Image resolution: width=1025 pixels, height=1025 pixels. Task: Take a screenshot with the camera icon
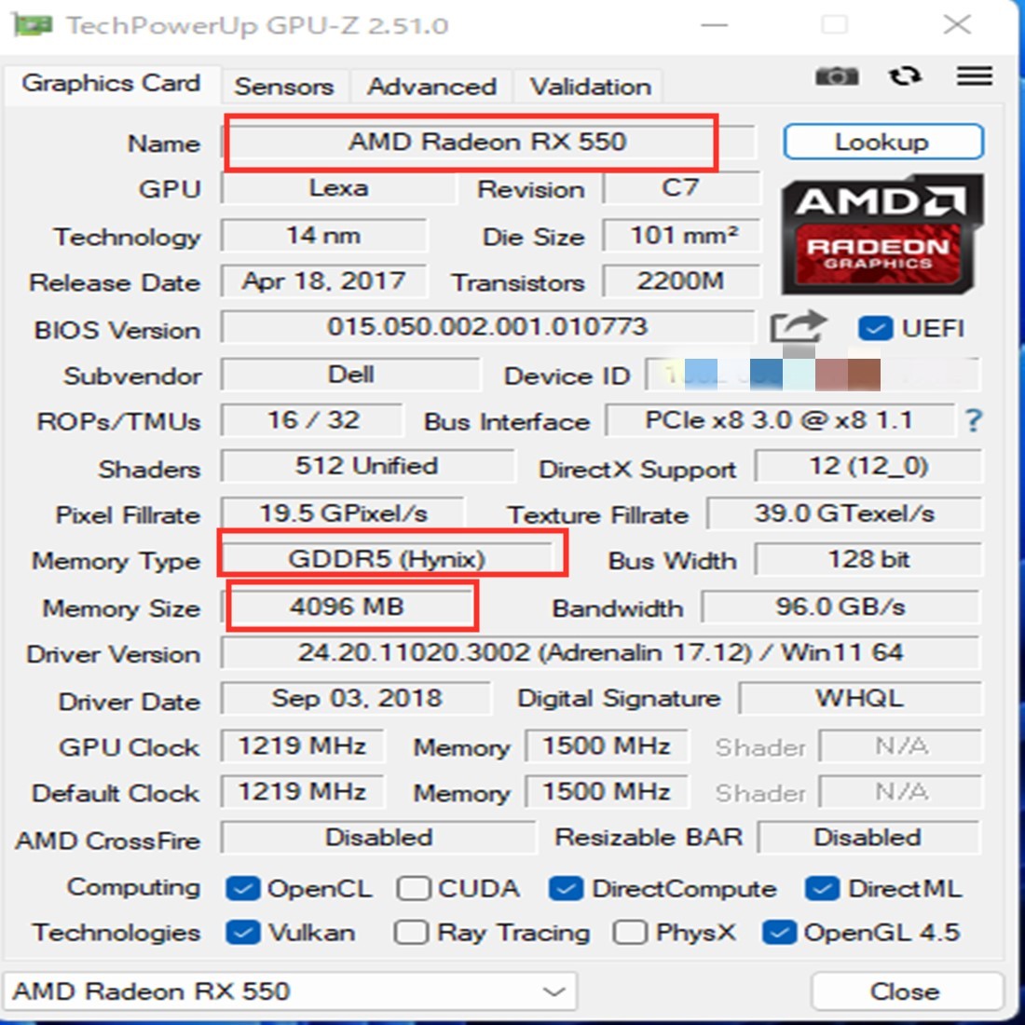click(837, 76)
